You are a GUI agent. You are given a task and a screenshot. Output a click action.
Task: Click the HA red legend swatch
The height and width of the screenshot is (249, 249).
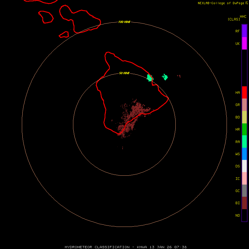pos(244,92)
